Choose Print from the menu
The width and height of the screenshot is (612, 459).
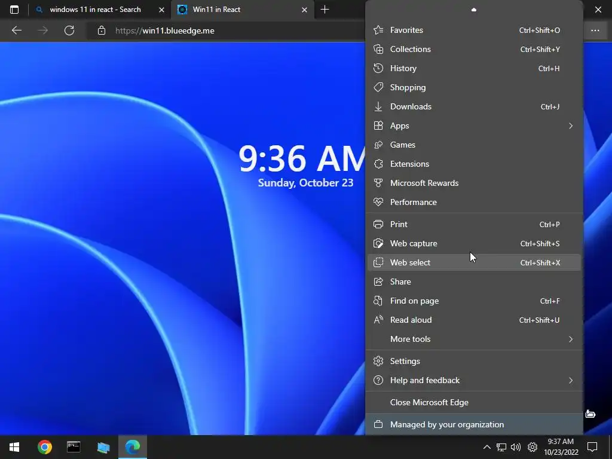click(474, 225)
